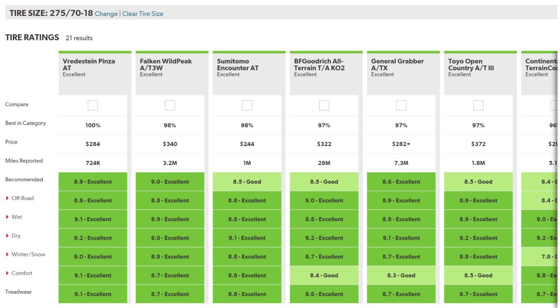Viewport: 560px width, 308px height.
Task: Click General Grabber Comfort 8.3 - Good cell
Action: coord(401,275)
